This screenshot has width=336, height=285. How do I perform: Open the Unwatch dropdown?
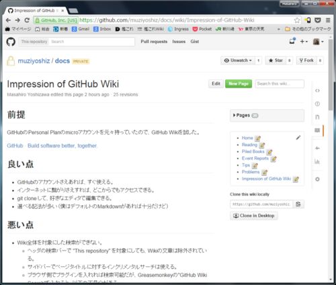tap(238, 61)
